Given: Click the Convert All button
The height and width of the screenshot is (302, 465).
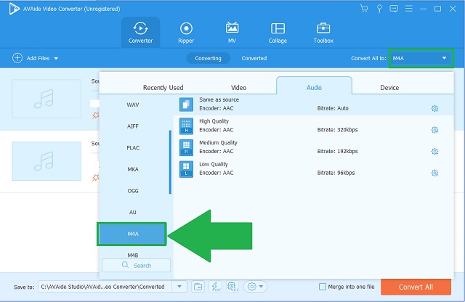Looking at the screenshot, I should 416,286.
